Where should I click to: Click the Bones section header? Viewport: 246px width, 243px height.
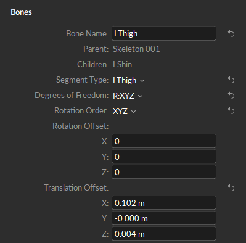(21, 12)
